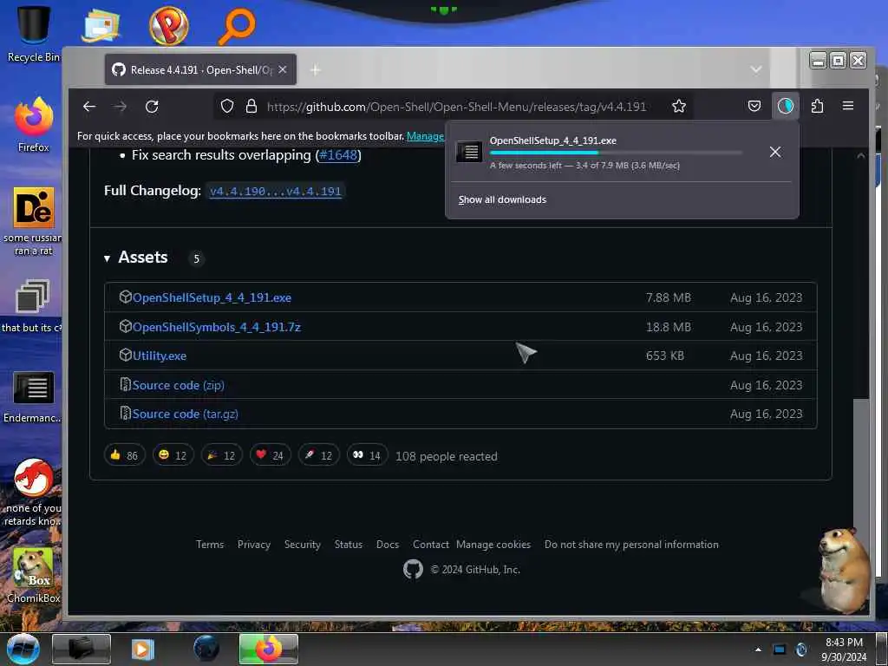Image resolution: width=888 pixels, height=666 pixels.
Task: Click the zip file icon beside Source code (zip)
Action: pyautogui.click(x=125, y=384)
